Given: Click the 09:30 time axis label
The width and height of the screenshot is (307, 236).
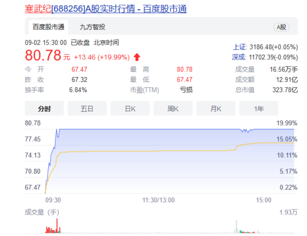Looking at the screenshot, I should click(53, 200).
